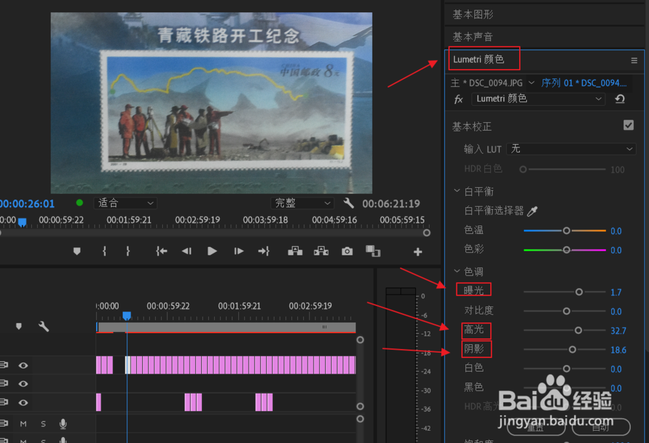Click the 基本校正 section header

tap(472, 127)
